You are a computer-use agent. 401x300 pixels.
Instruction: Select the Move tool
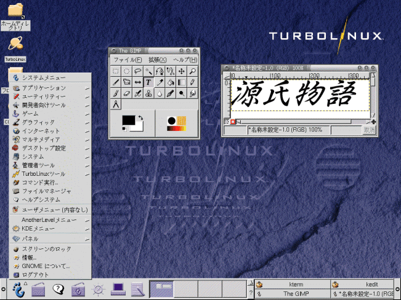coord(182,71)
